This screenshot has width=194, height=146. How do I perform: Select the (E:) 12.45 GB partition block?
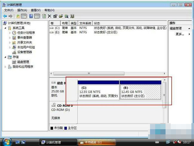point(140,92)
